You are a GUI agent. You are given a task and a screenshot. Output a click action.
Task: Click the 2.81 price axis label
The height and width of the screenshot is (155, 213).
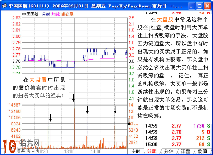point(16,30)
